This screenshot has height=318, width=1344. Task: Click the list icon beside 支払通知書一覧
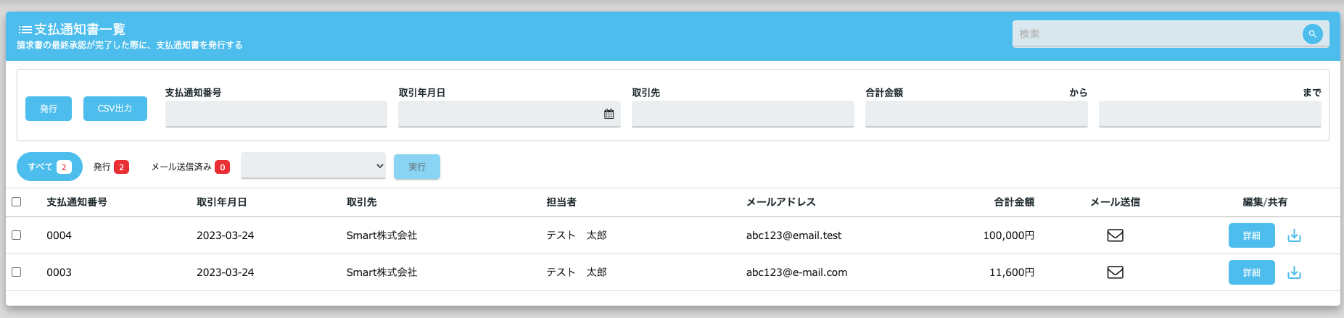click(25, 30)
